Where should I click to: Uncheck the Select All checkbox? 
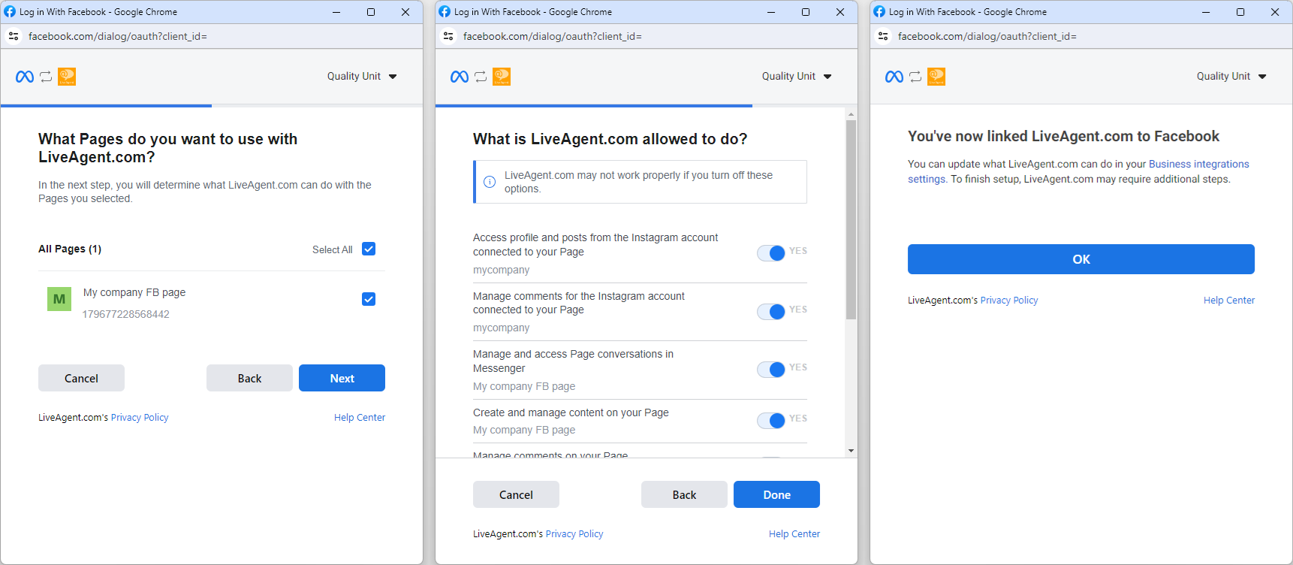[369, 249]
